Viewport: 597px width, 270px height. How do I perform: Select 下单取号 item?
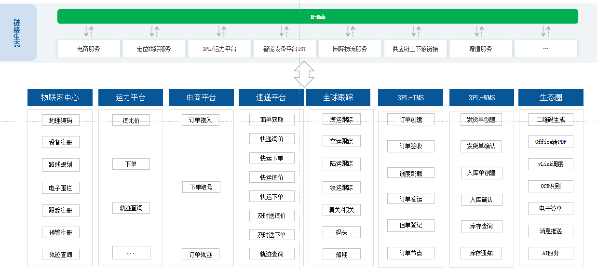(201, 187)
